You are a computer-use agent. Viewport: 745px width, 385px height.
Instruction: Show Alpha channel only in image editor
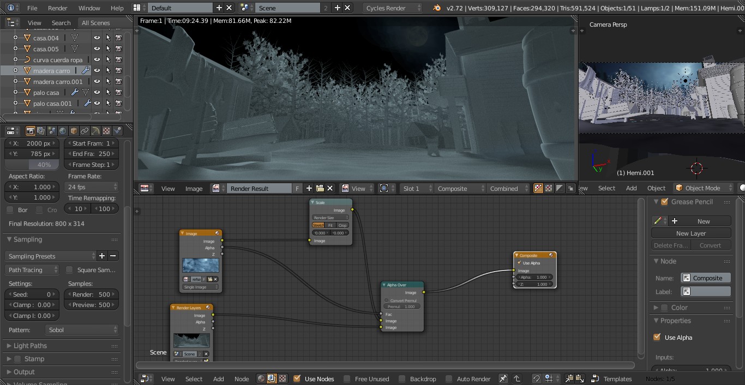(560, 188)
